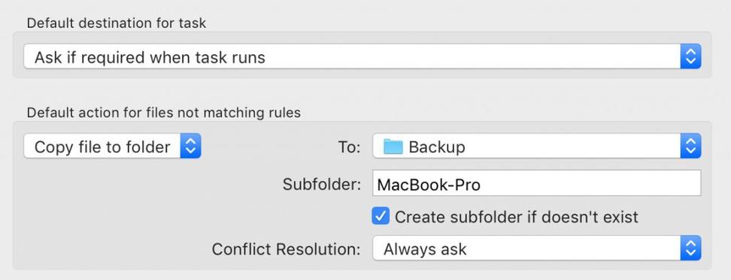This screenshot has height=280, width=731.
Task: Click the "Backup" folder name text
Action: click(x=437, y=147)
